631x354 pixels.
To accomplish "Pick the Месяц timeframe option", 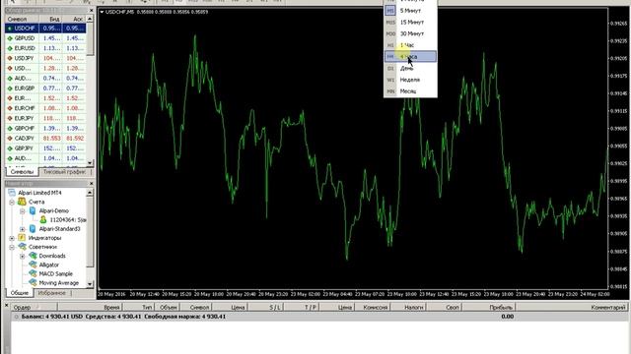I will pos(410,91).
